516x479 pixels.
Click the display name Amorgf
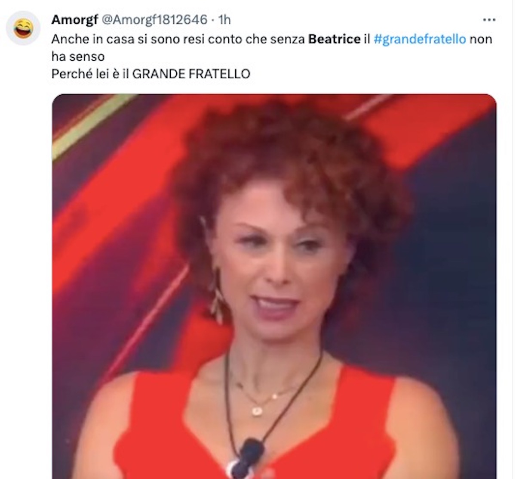(75, 19)
